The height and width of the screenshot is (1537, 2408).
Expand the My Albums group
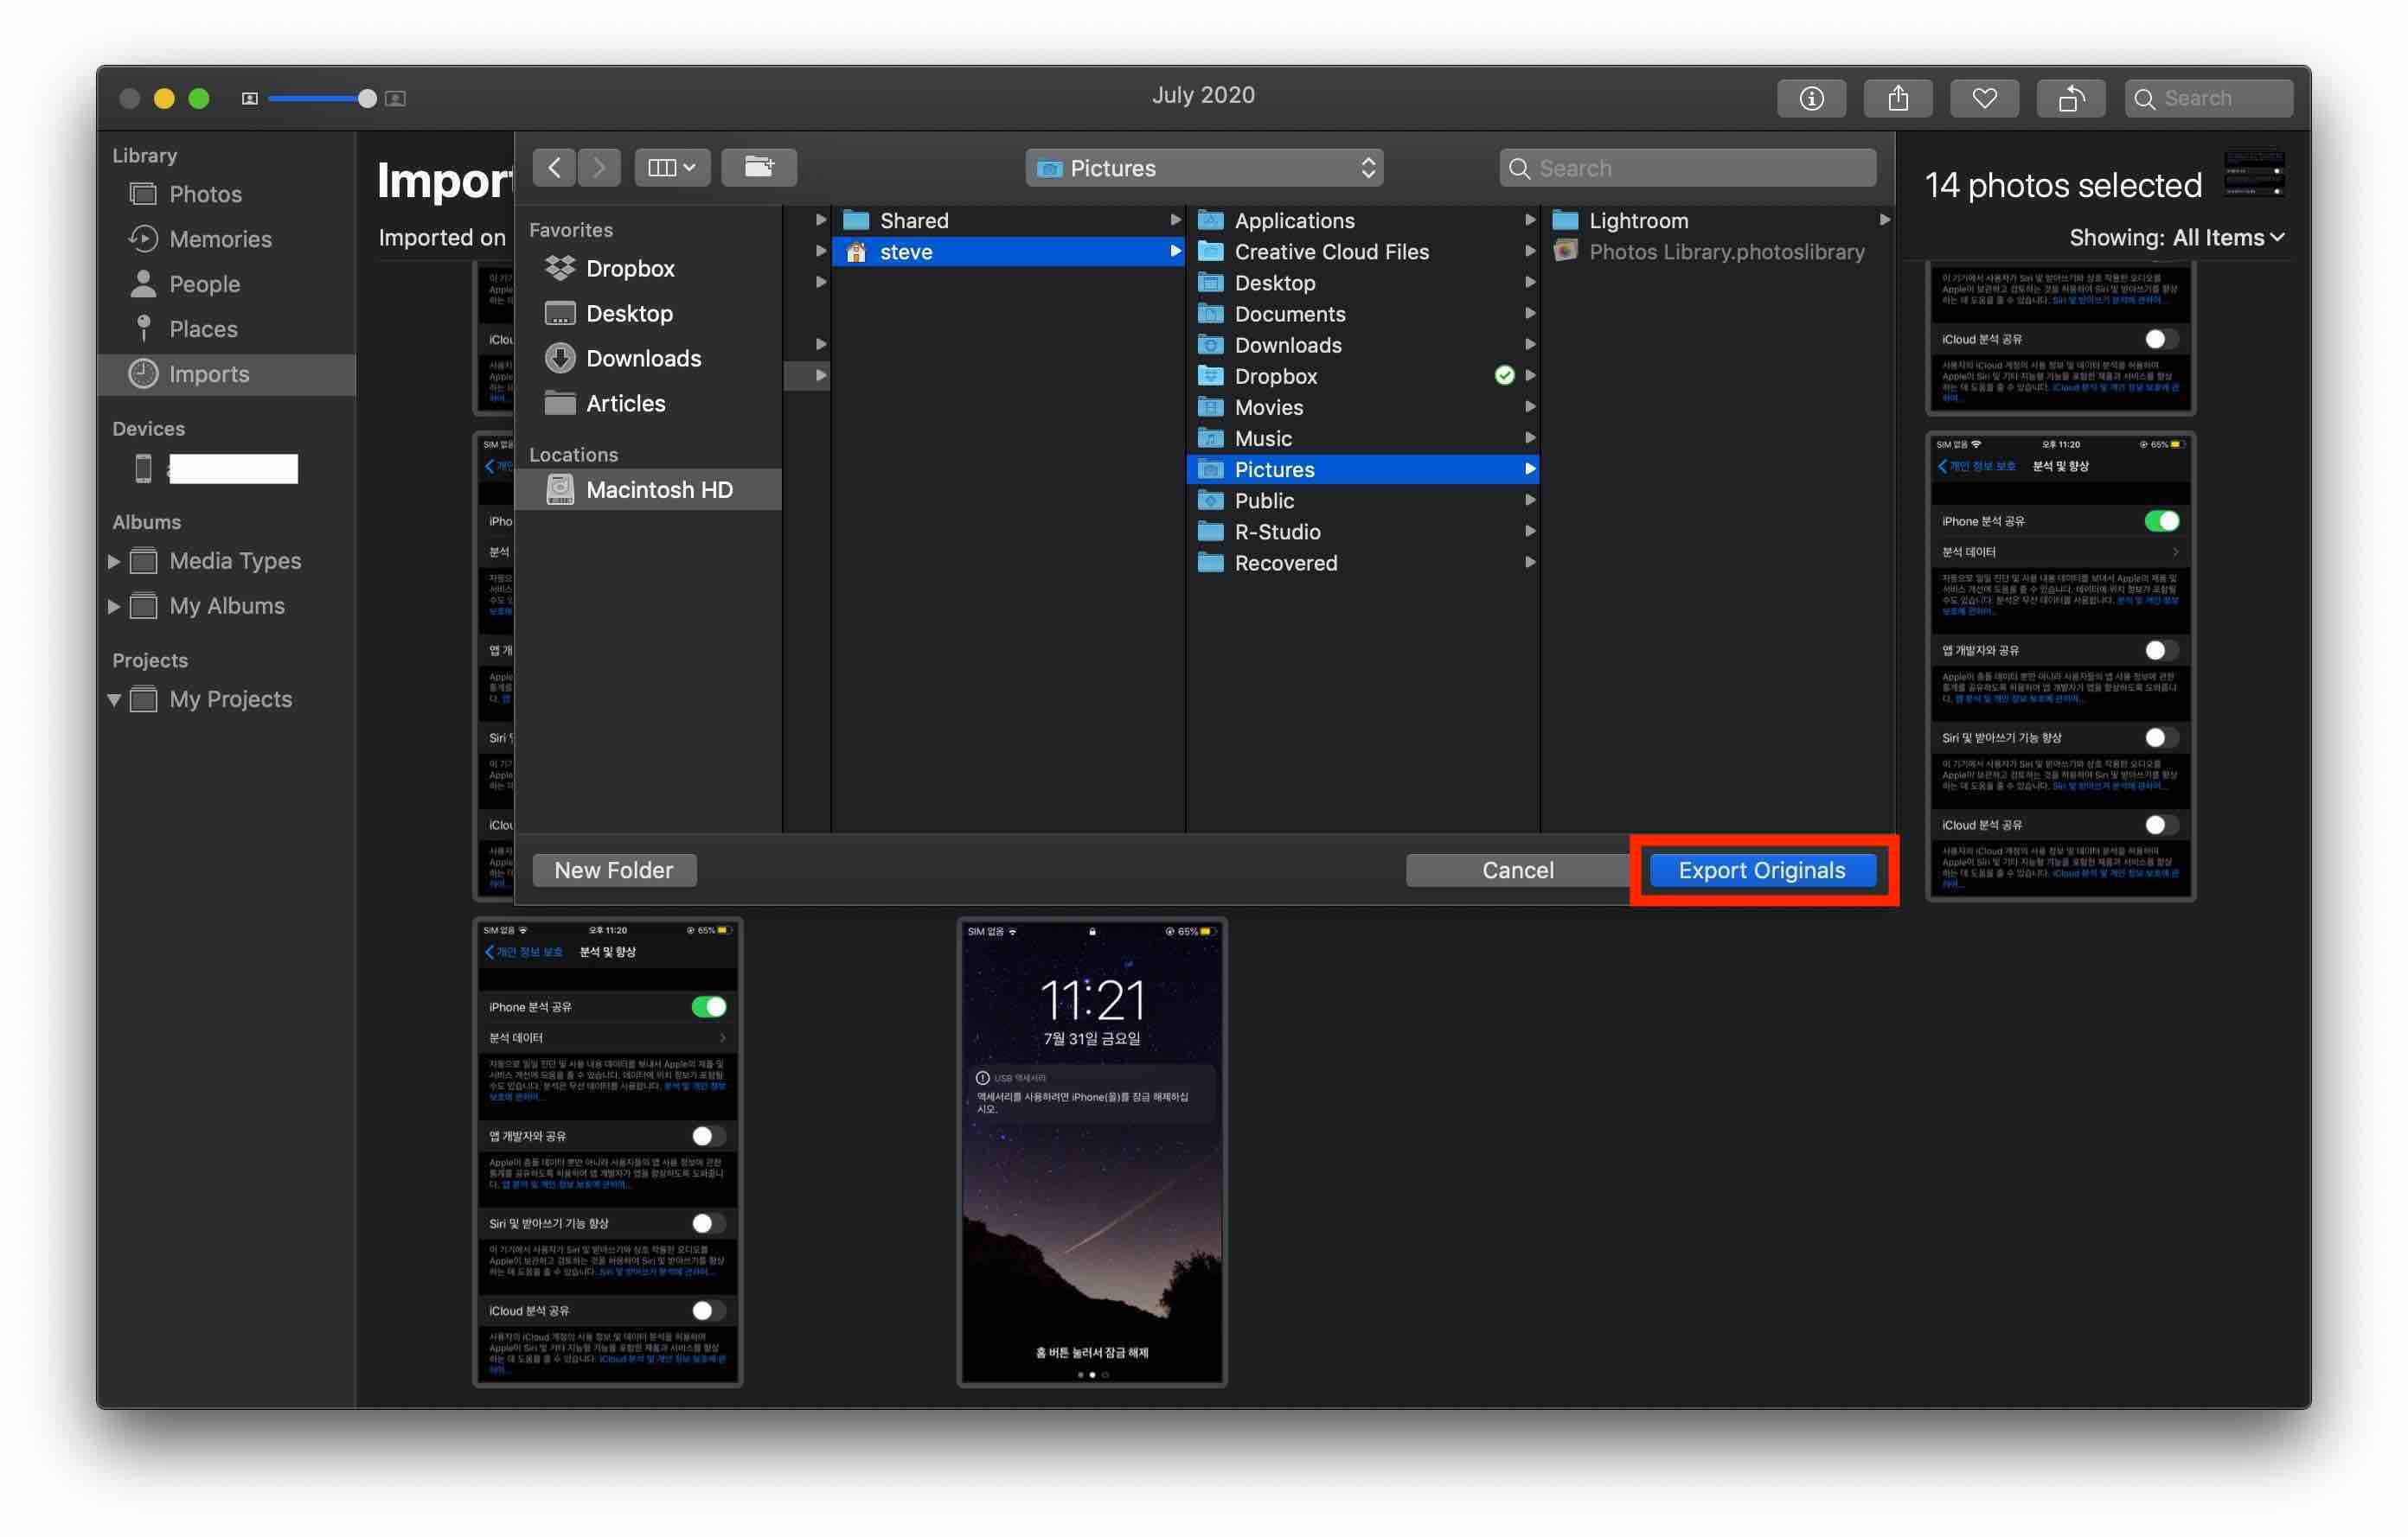click(x=114, y=607)
